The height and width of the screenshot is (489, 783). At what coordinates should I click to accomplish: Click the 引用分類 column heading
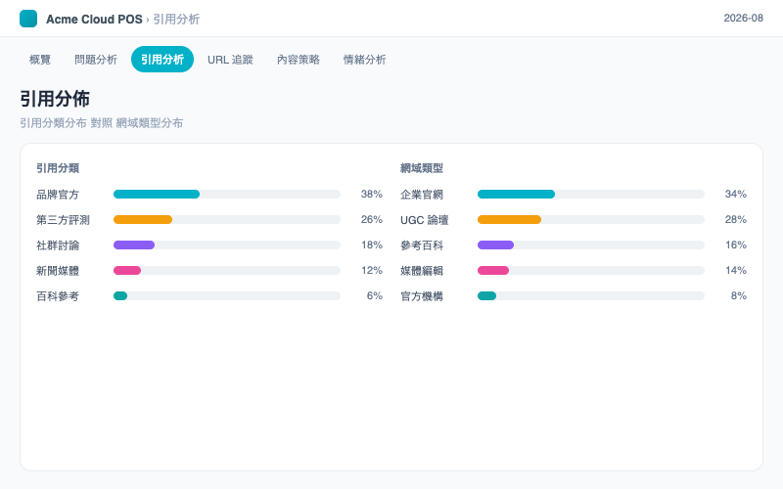58,168
